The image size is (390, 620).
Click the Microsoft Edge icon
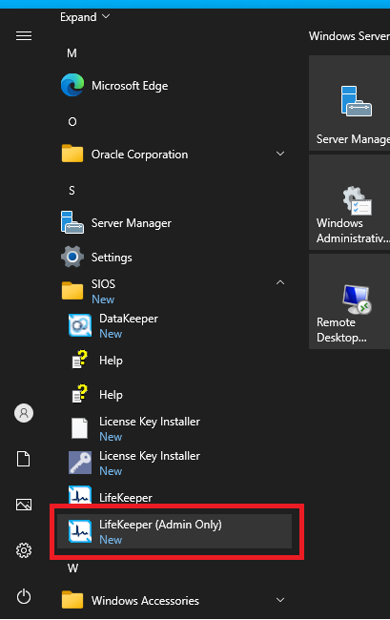pos(72,85)
